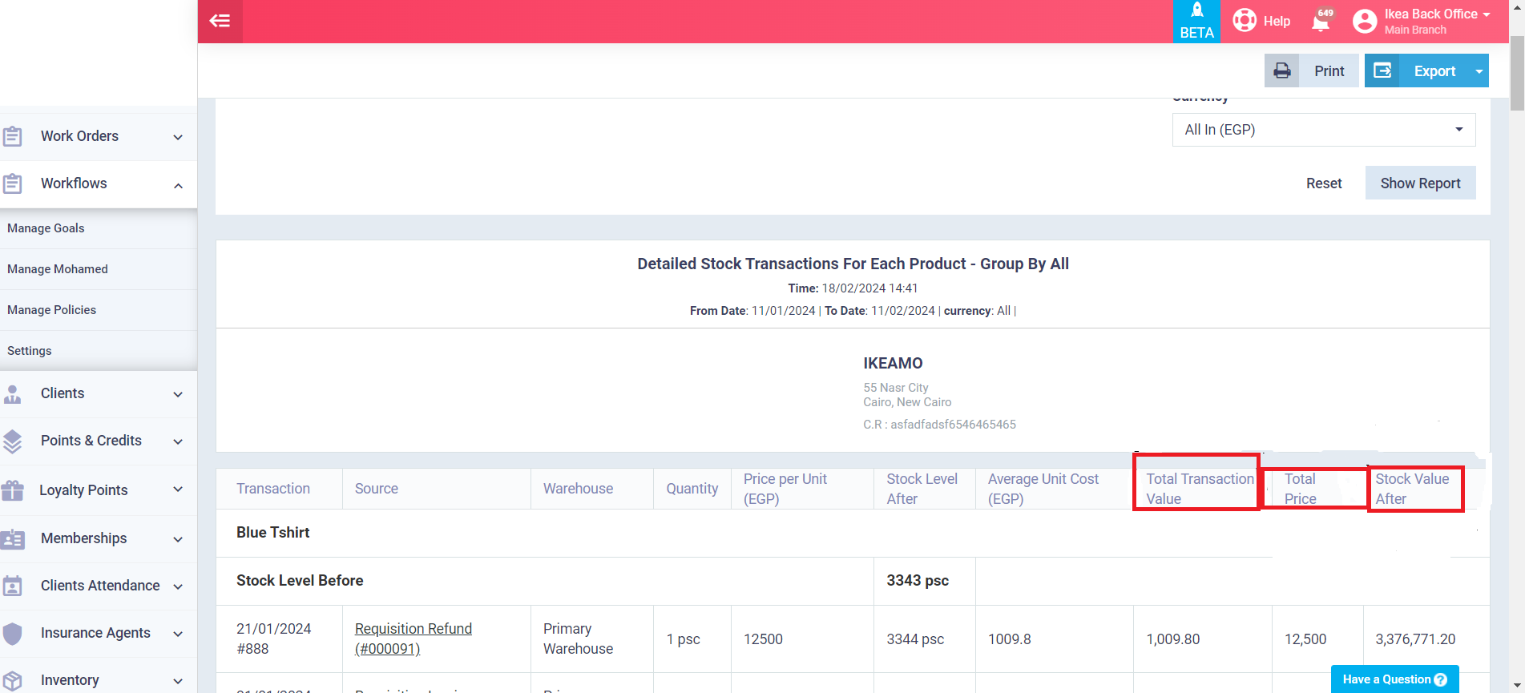Open Manage Goals in sidebar
Screen dimensions: 1525x693
tap(46, 228)
